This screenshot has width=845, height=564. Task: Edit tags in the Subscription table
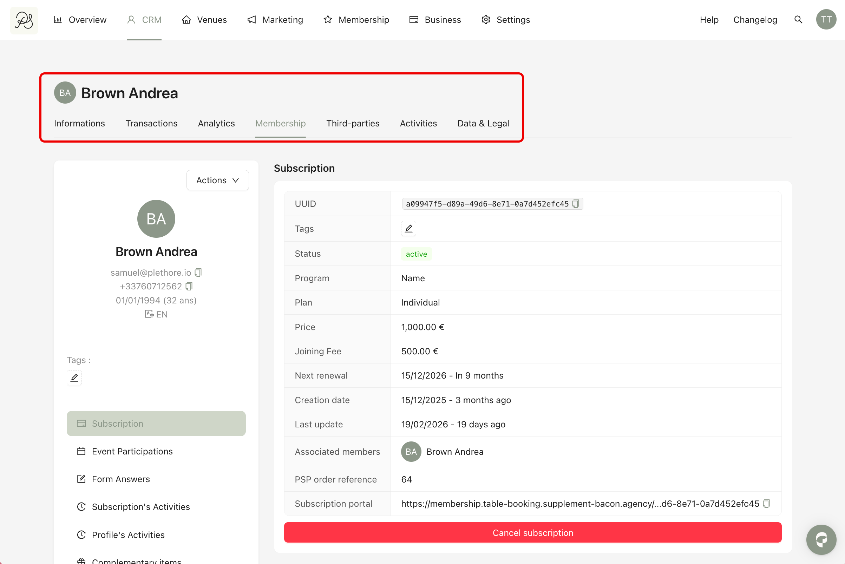[x=408, y=229]
